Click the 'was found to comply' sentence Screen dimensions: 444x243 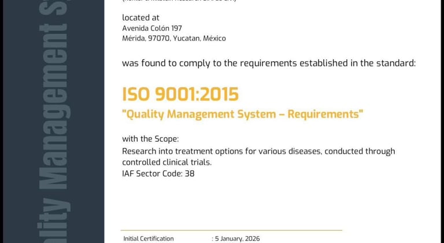click(269, 63)
